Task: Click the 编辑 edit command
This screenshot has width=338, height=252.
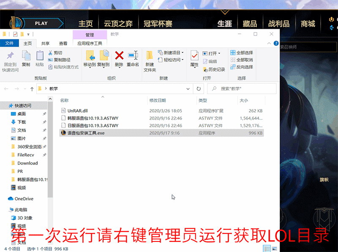Action: click(210, 61)
